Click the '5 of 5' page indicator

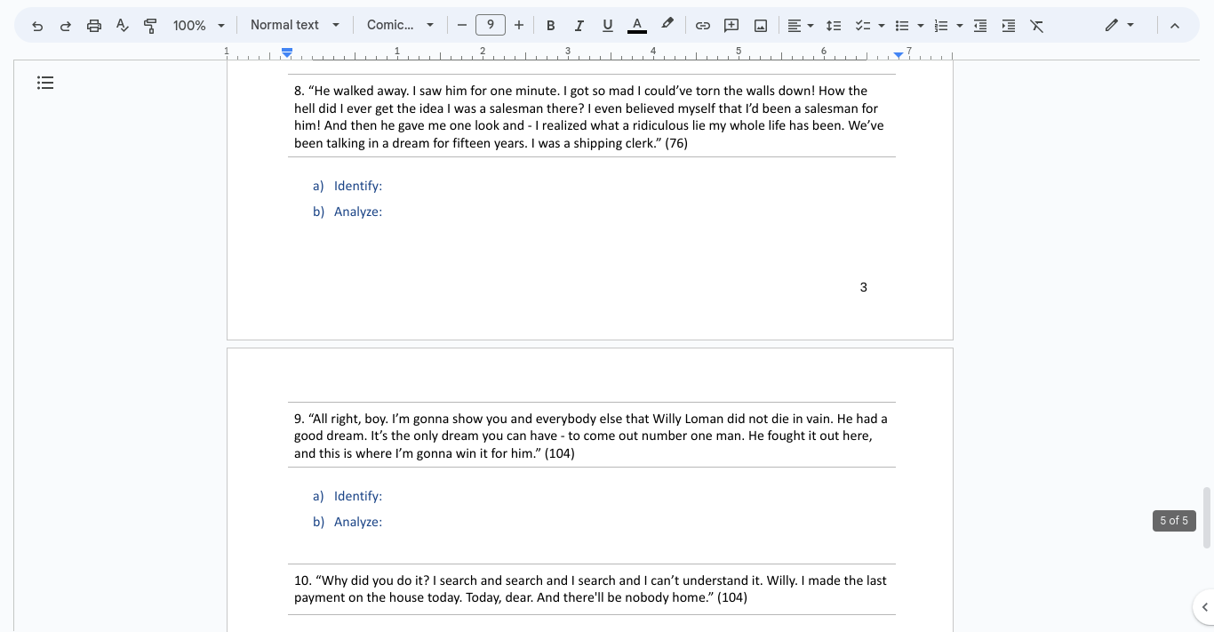[x=1174, y=521]
